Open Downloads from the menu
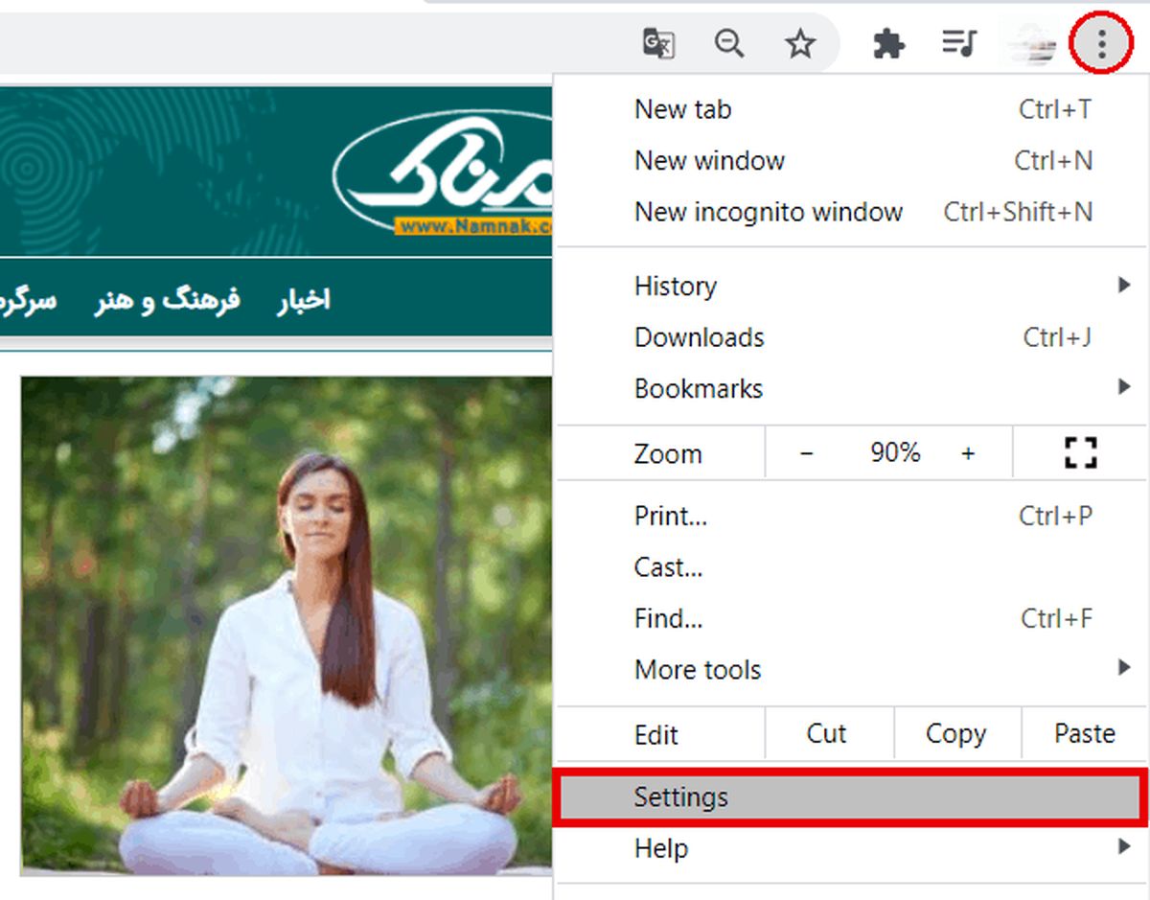 pos(853,337)
